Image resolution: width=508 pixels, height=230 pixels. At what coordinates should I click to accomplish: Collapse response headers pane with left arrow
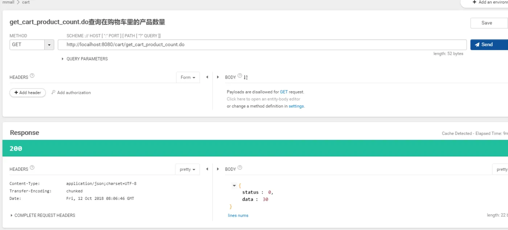(207, 169)
